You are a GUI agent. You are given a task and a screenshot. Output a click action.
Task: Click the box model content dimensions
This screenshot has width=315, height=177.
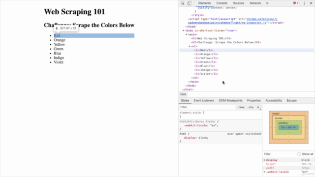[288, 127]
